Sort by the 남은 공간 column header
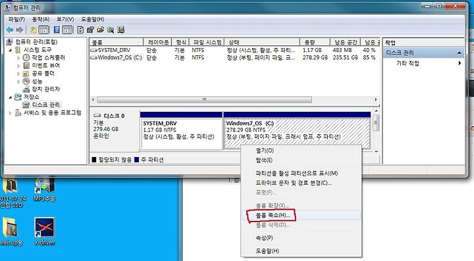Image resolution: width=474 pixels, height=261 pixels. 345,42
